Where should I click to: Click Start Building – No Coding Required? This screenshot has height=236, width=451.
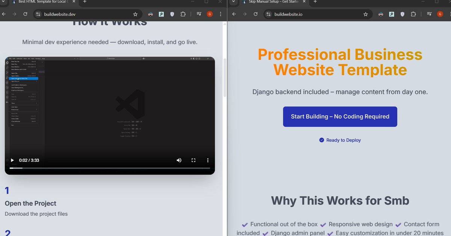[340, 117]
